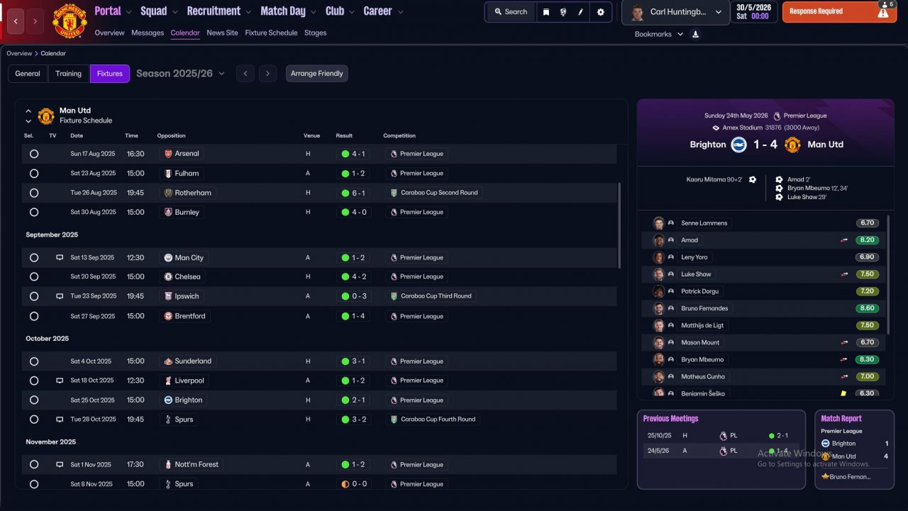The width and height of the screenshot is (908, 511).
Task: Go back with the left arrow button
Action: pyautogui.click(x=16, y=21)
